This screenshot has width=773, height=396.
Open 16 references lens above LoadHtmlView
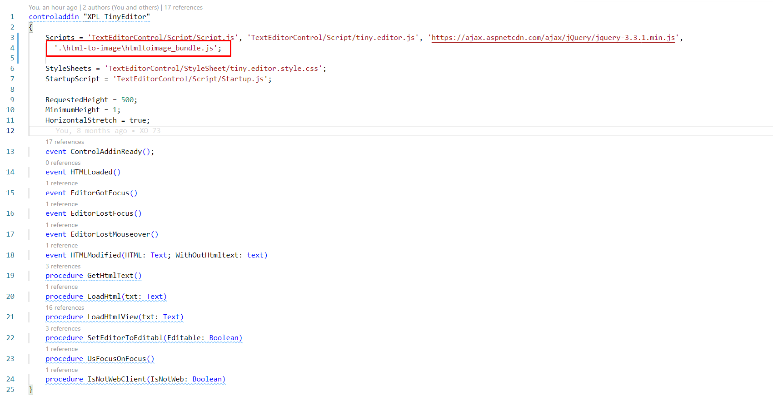(x=65, y=307)
